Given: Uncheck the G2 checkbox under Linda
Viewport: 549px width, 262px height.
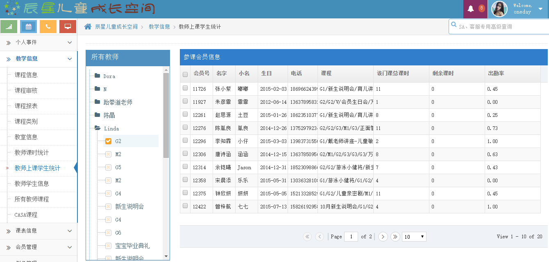Looking at the screenshot, I should (x=109, y=141).
